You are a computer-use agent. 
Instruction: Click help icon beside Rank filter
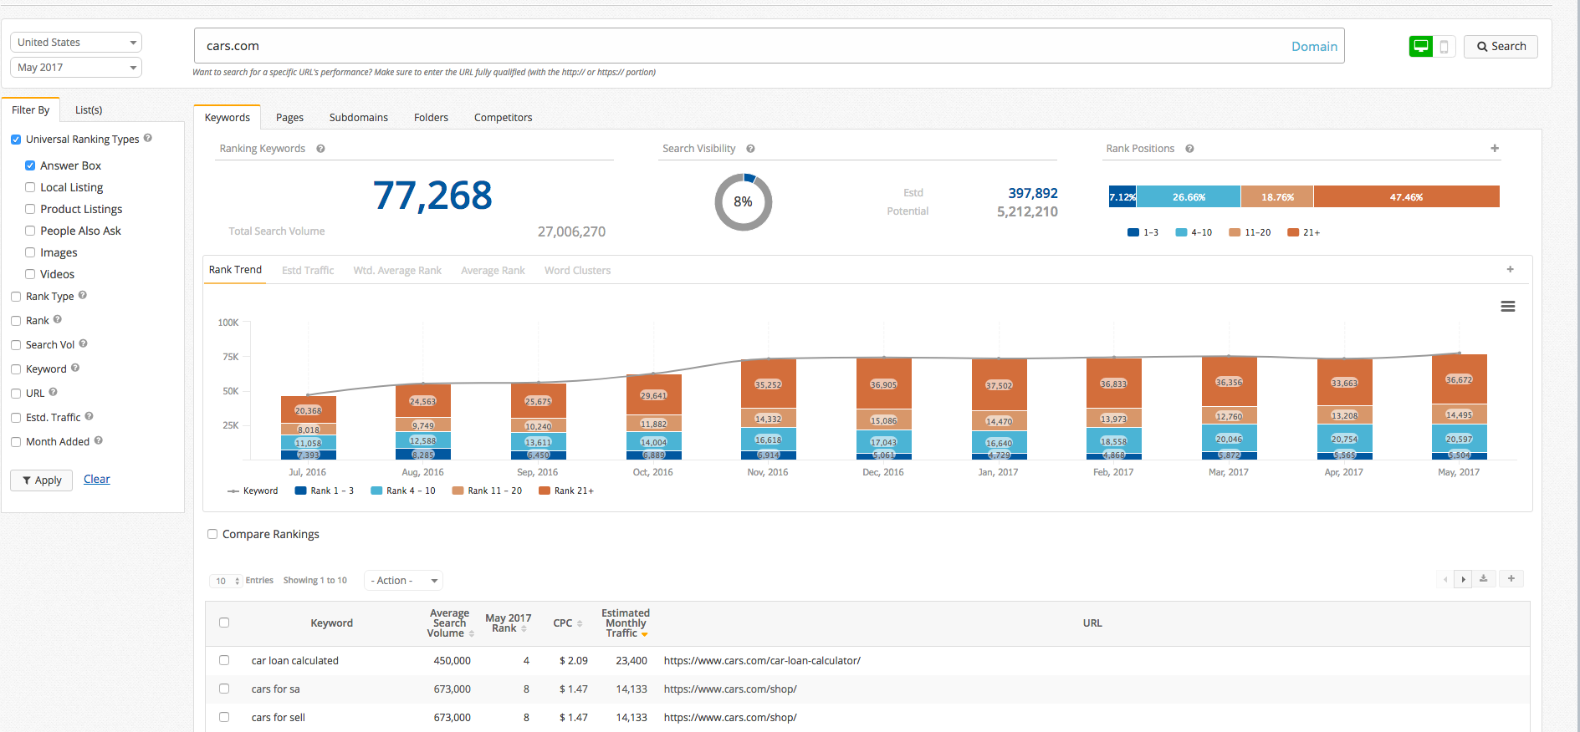(x=58, y=319)
